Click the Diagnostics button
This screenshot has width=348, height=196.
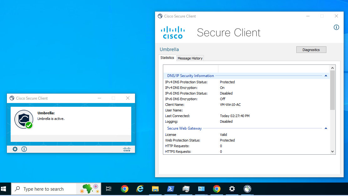pyautogui.click(x=311, y=50)
